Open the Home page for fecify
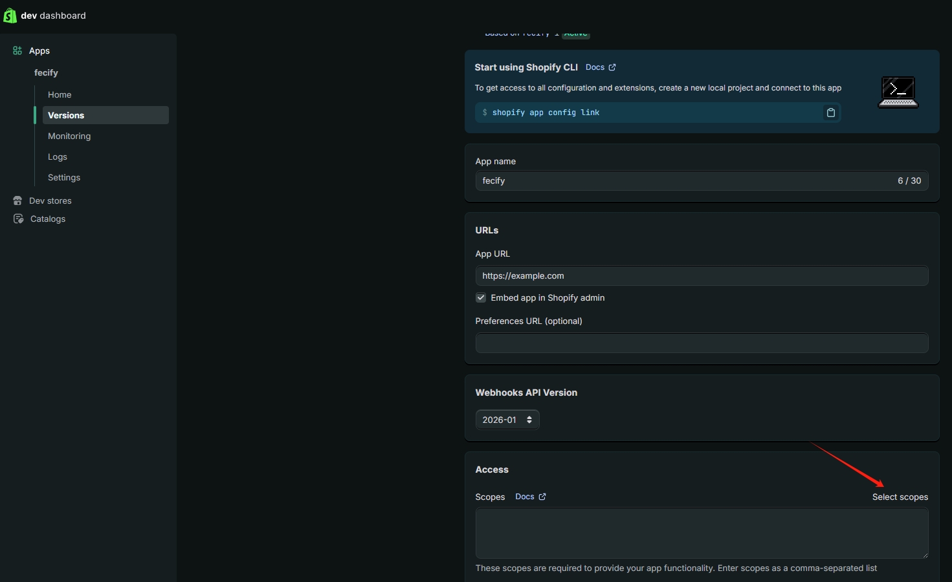Viewport: 952px width, 582px height. coord(60,94)
